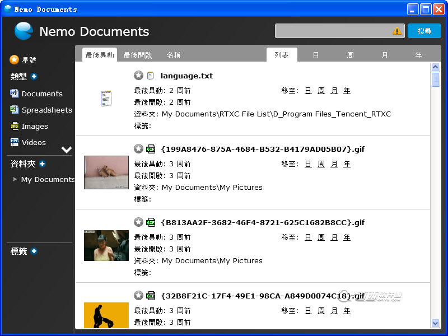Click GIF icon beside {B813AA2F file

coord(151,222)
